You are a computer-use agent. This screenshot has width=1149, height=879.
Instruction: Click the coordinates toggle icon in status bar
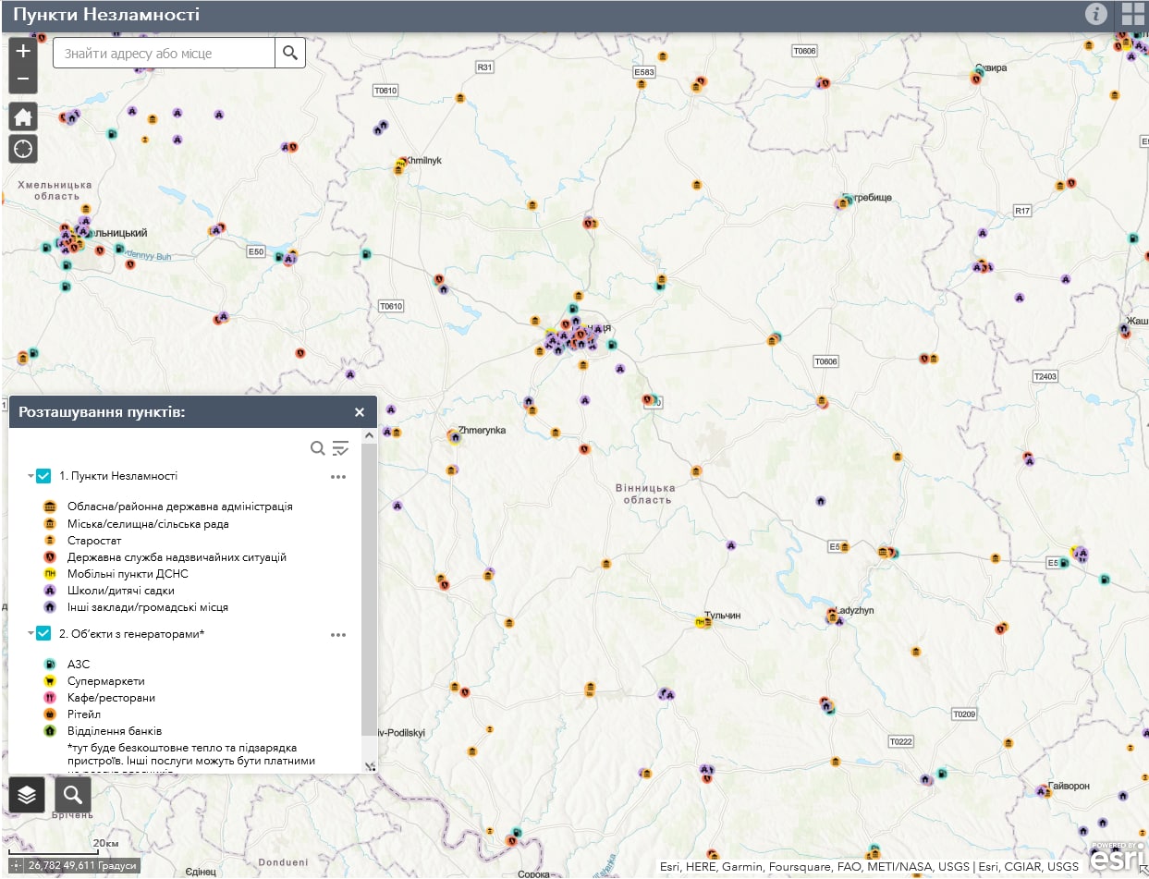(15, 866)
